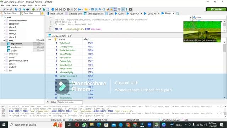The height and width of the screenshot is (128, 227).
Task: Open the run query dropdown arrow
Action: [x=83, y=9]
